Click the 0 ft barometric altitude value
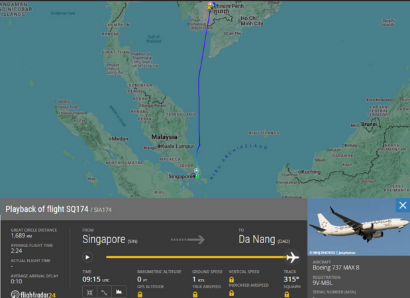 pos(142,279)
